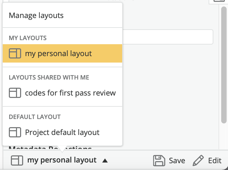Click the 'LAYOUTS SHARED WITH ME' header
The height and width of the screenshot is (170, 228).
click(49, 78)
